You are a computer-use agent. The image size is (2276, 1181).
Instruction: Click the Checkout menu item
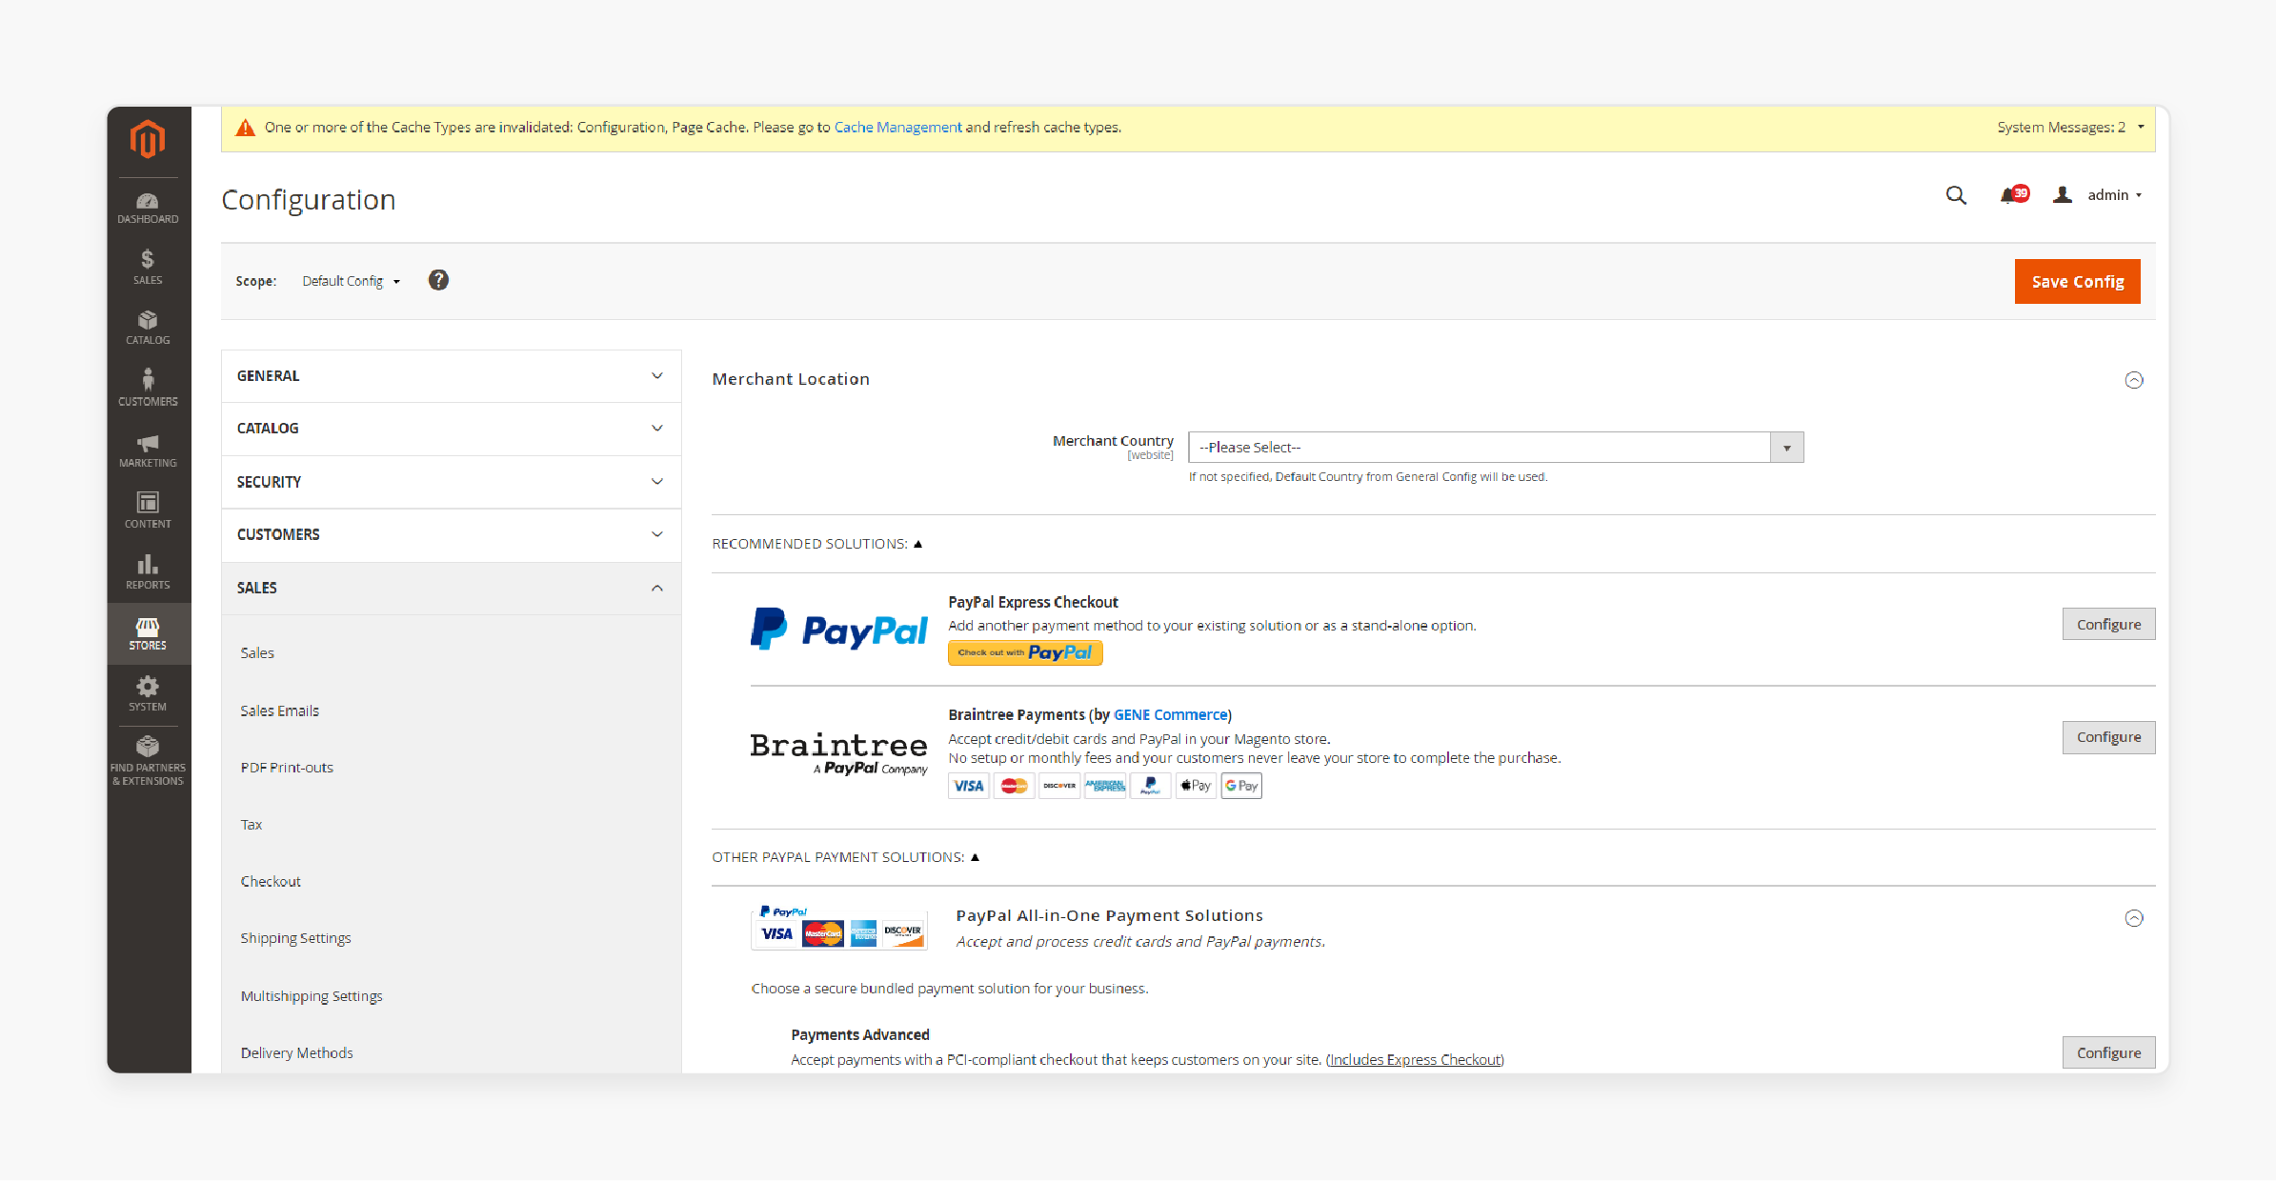(272, 882)
